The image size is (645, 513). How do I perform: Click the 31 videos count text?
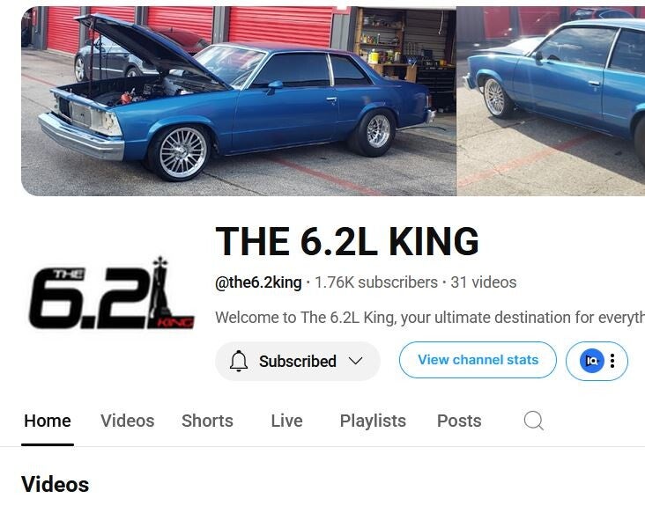(x=484, y=282)
